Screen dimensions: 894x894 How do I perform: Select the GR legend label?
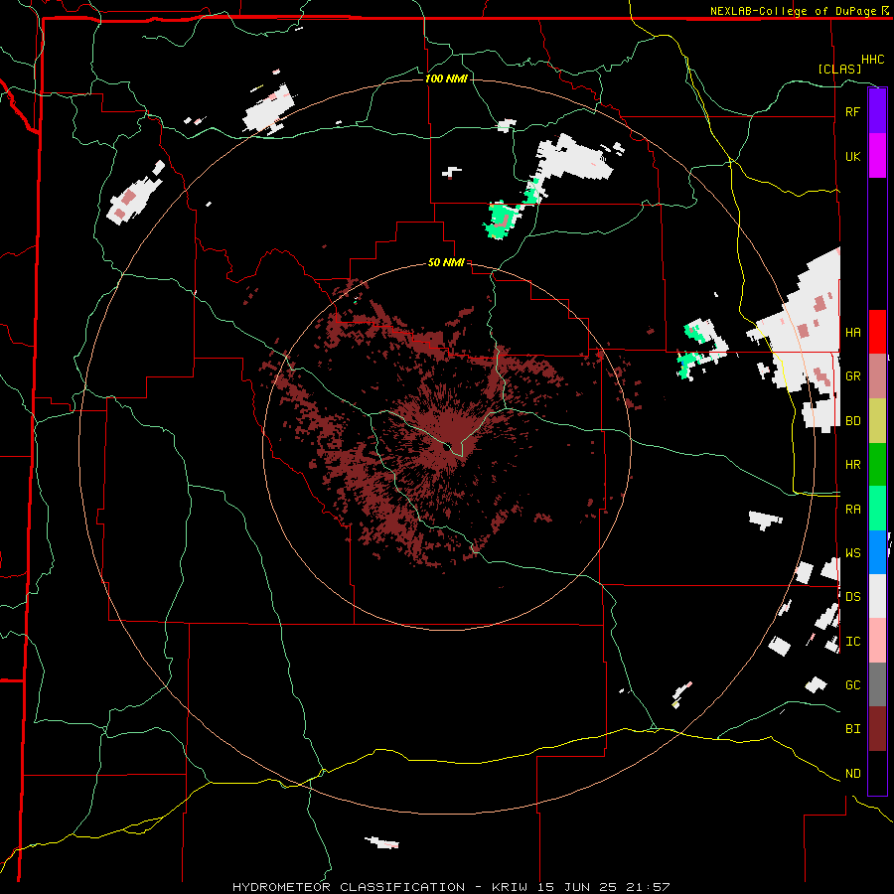point(852,376)
